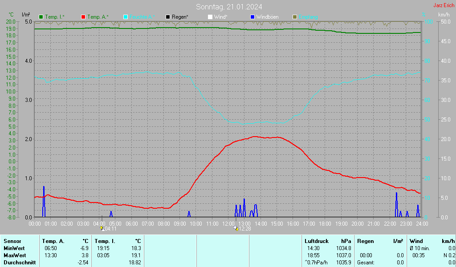Click the 'km/h' axis unit above the chart

444,15
